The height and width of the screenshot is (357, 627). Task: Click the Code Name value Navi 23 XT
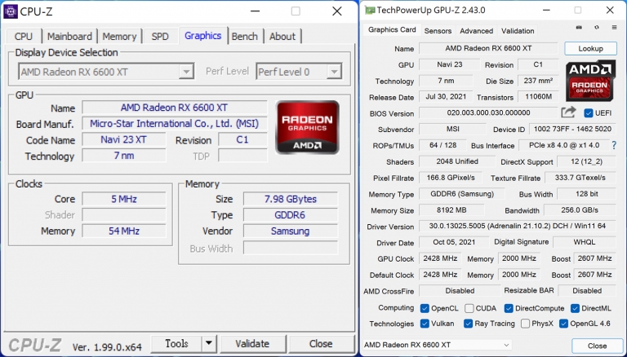pos(123,139)
